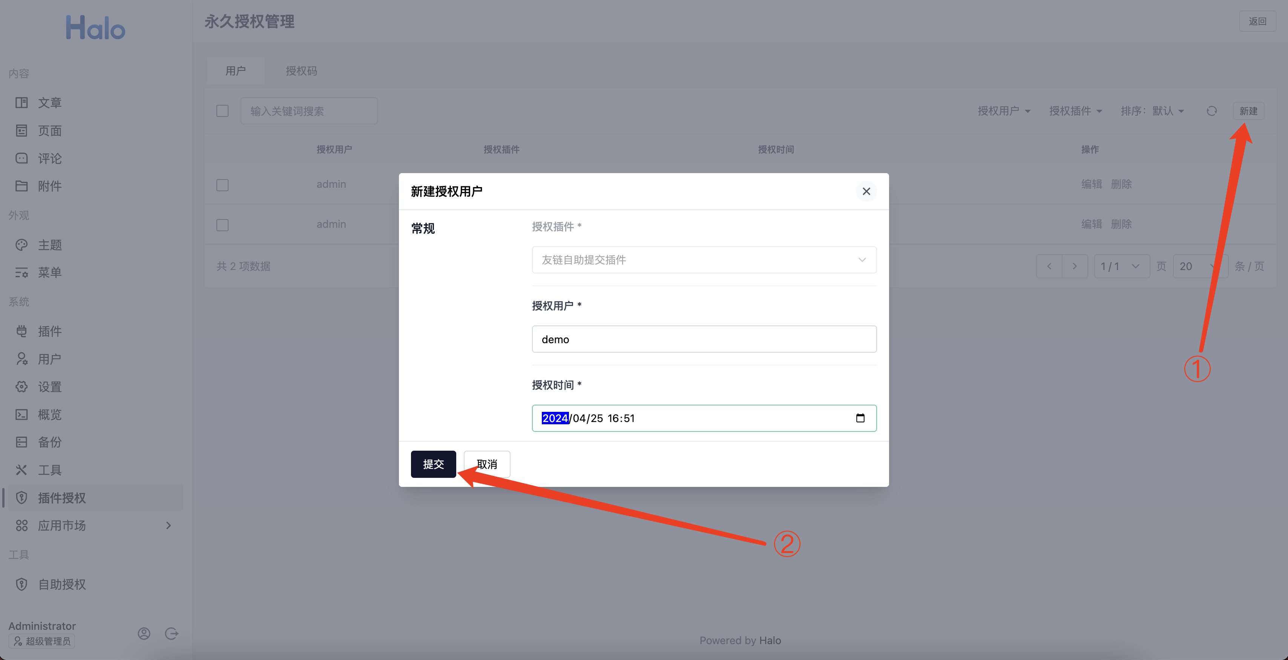Select the 文章 menu item label
The width and height of the screenshot is (1288, 660).
(50, 103)
